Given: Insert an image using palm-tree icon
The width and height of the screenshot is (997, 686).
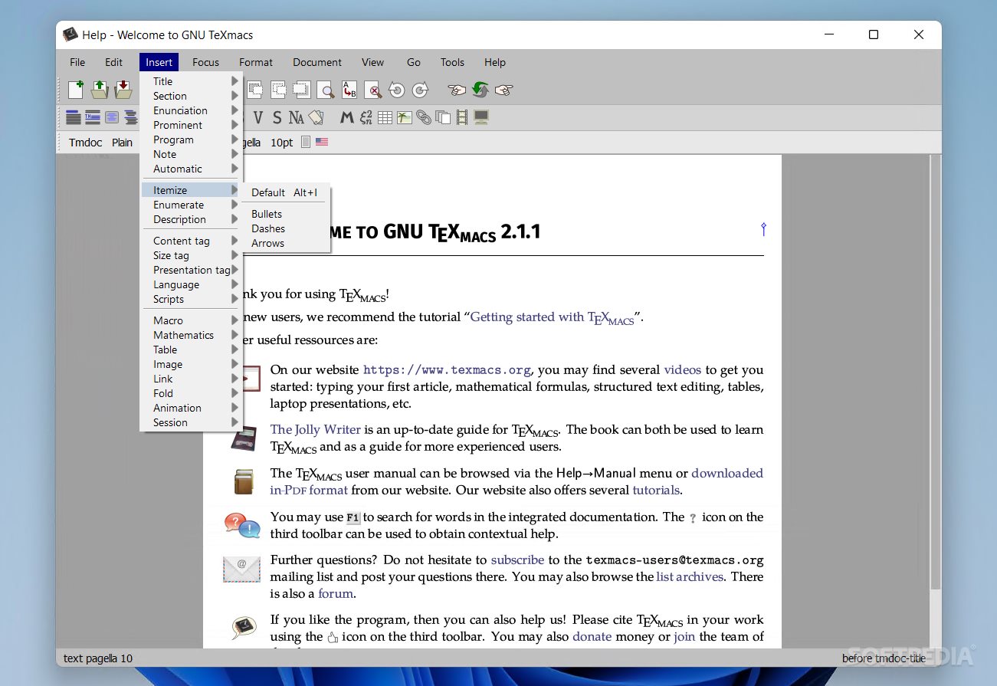Looking at the screenshot, I should tap(404, 117).
